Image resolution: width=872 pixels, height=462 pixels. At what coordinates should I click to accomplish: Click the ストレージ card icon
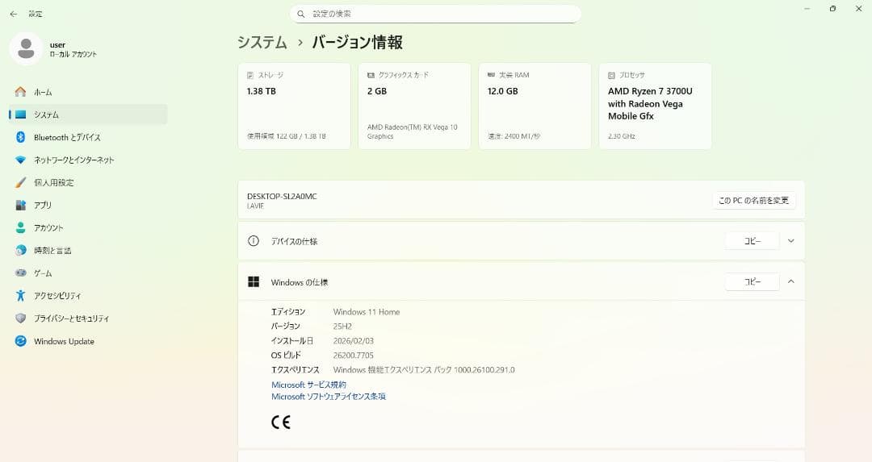250,75
